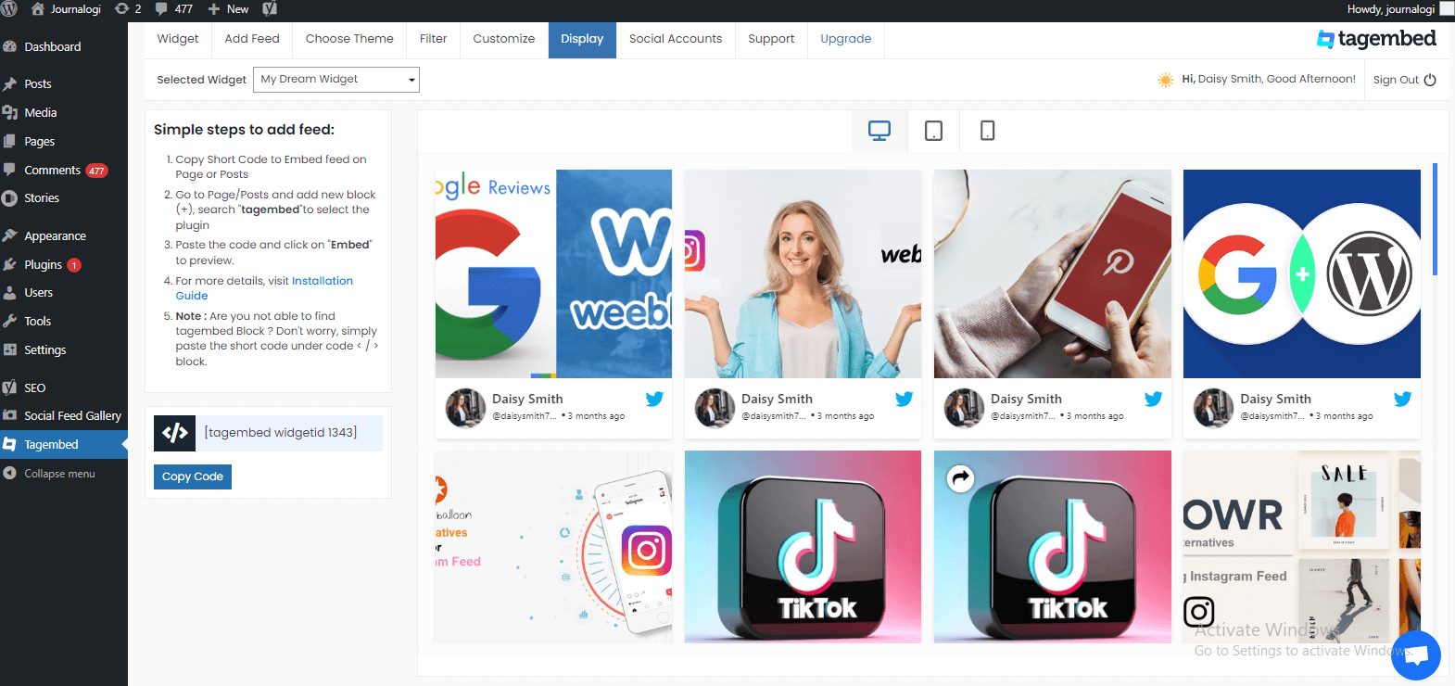The height and width of the screenshot is (686, 1455).
Task: Open the Installation Guide link
Action: tap(264, 288)
